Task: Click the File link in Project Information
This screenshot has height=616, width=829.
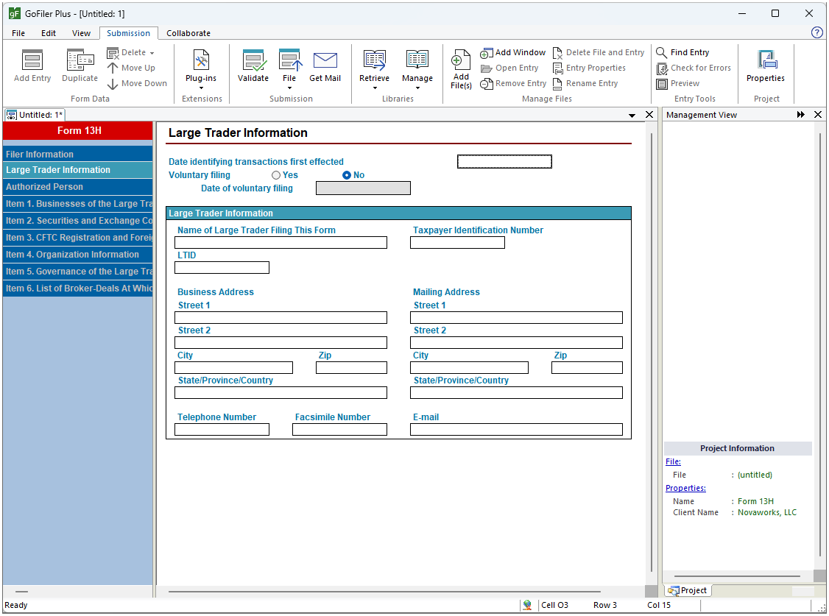Action: (x=673, y=461)
